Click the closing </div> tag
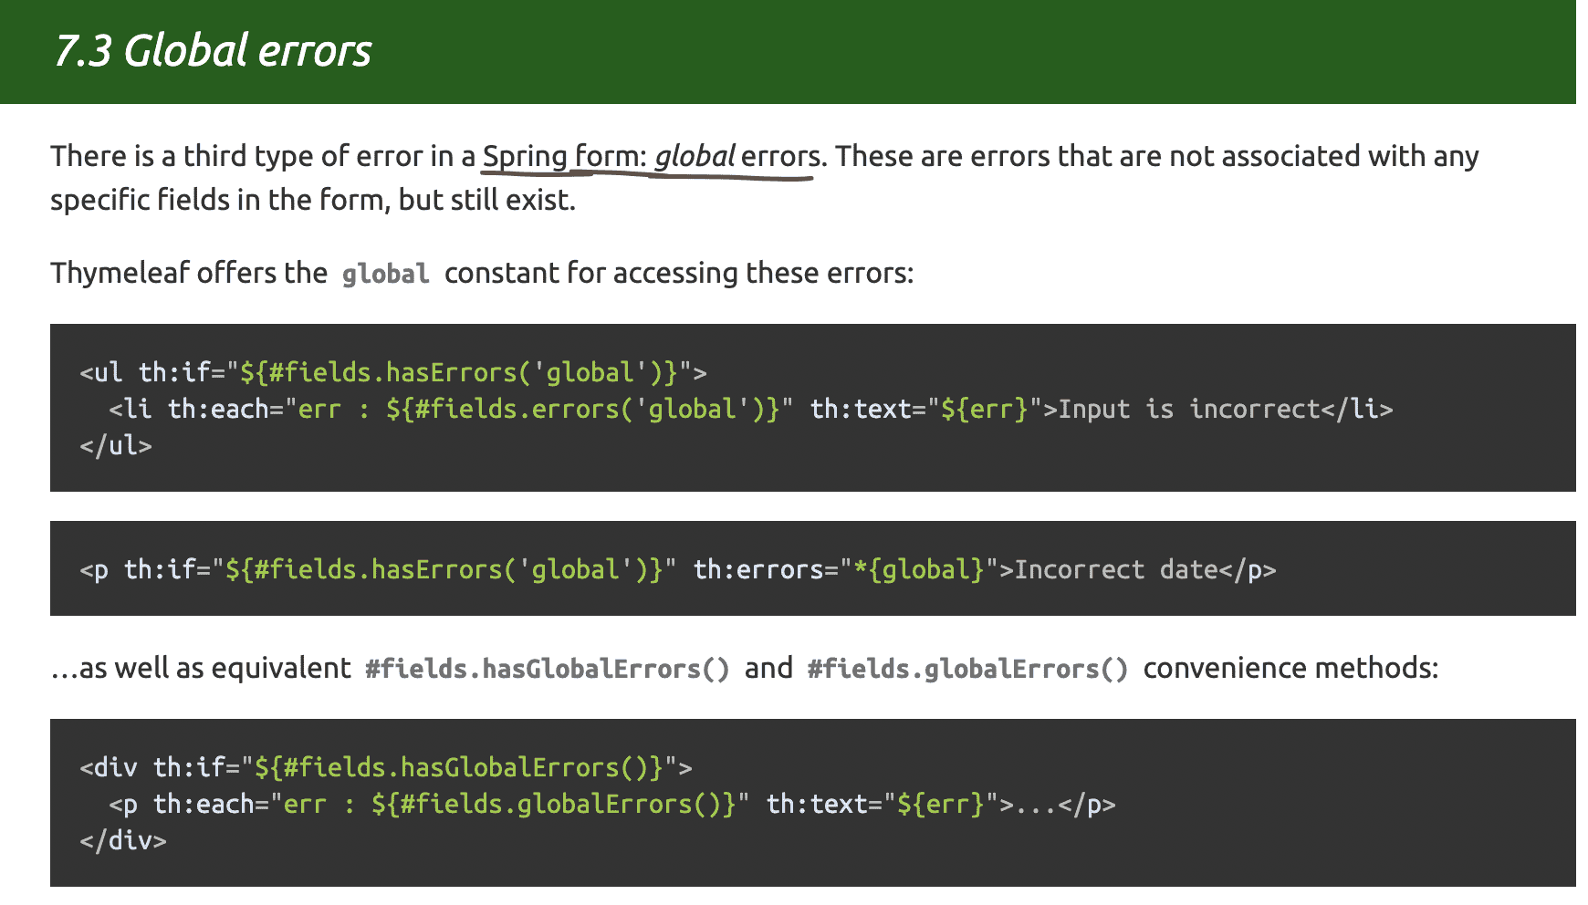Screen dimensions: 1588x905 point(123,840)
